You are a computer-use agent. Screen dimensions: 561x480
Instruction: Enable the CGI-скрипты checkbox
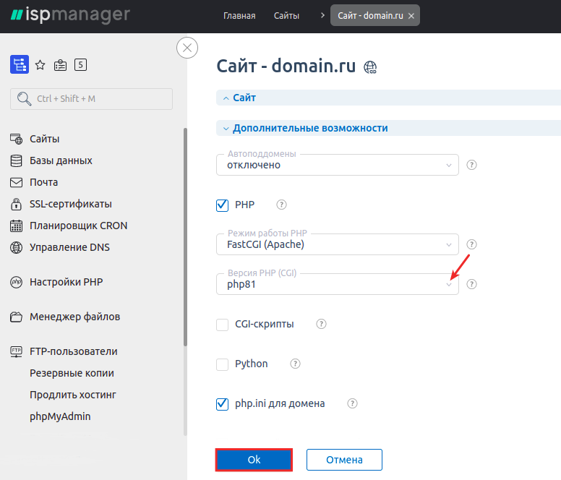click(x=222, y=325)
